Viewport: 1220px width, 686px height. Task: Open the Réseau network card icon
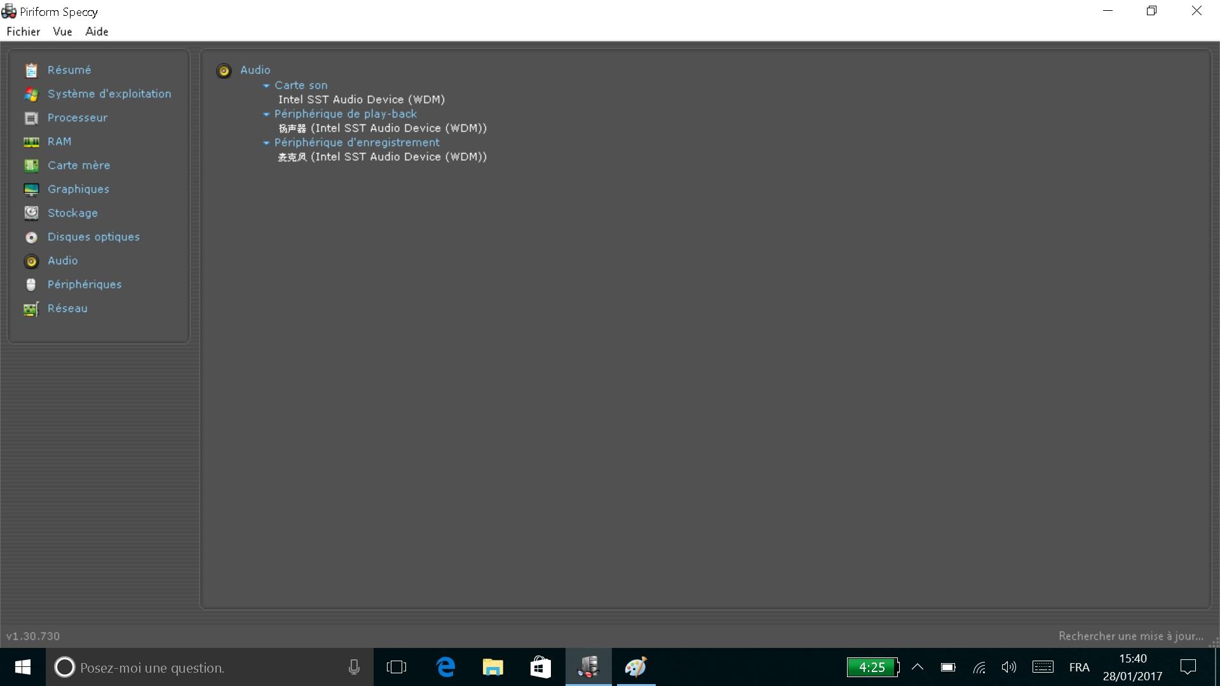[31, 309]
